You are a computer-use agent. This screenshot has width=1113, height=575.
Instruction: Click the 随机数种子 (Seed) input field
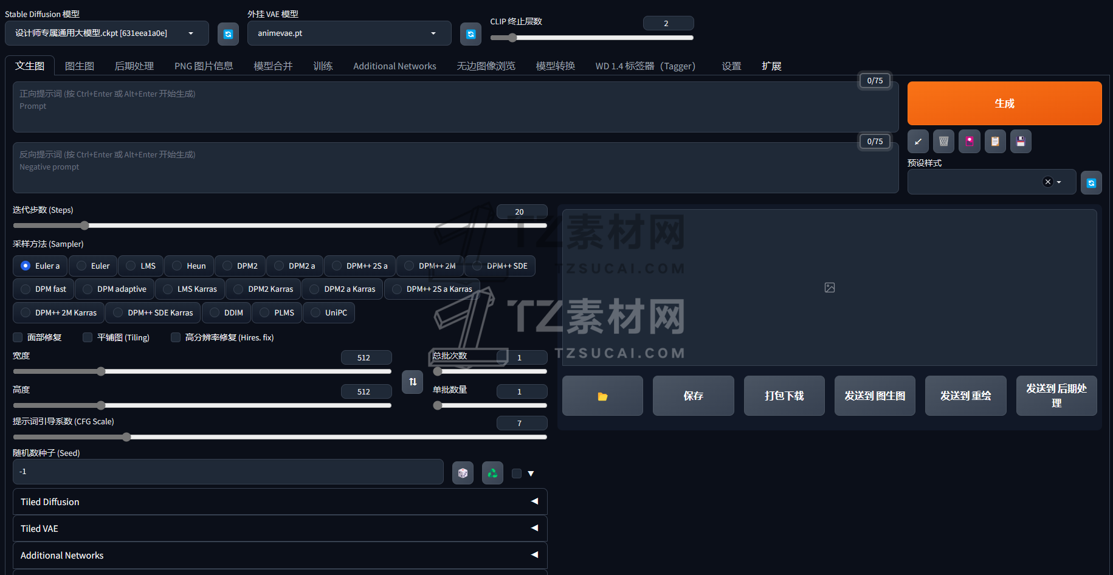[228, 472]
